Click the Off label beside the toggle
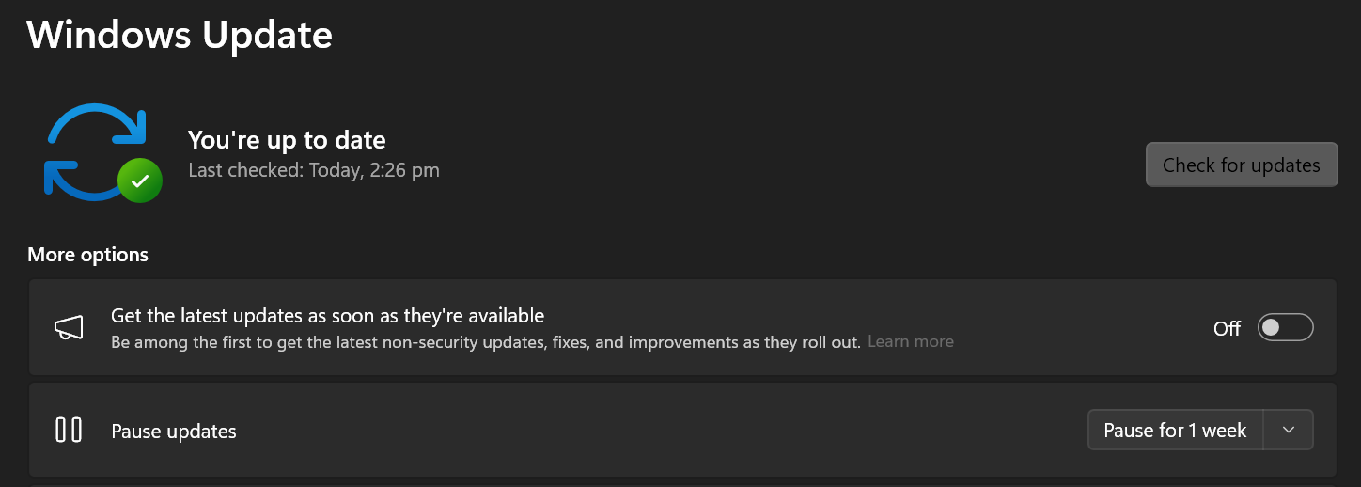Image resolution: width=1361 pixels, height=487 pixels. [x=1227, y=328]
